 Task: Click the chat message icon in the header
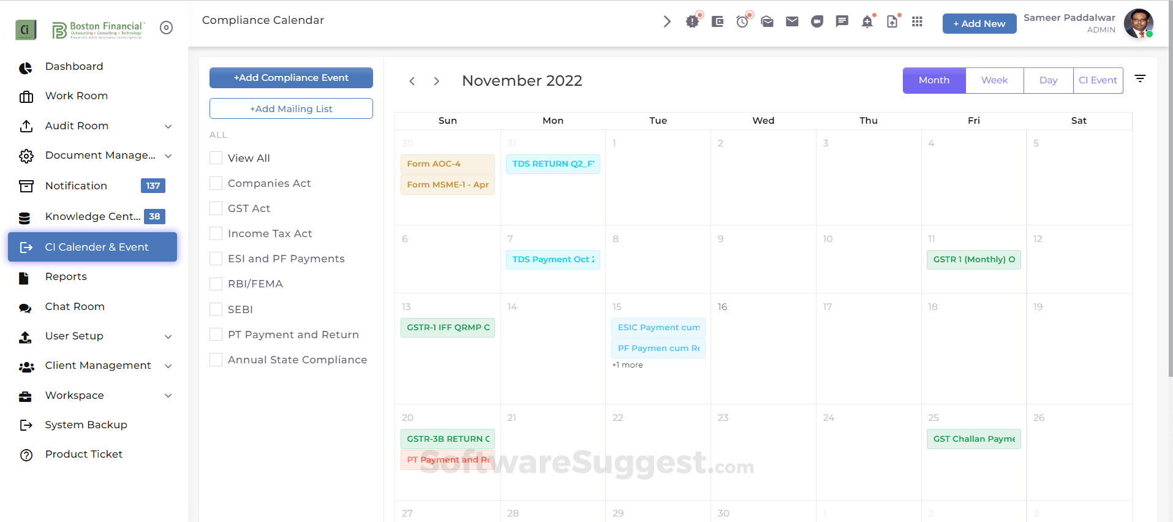click(x=842, y=21)
